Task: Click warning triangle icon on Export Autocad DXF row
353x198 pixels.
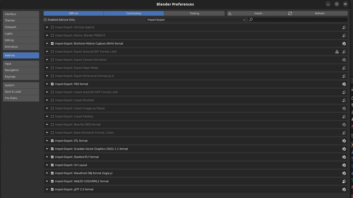Action: tap(337, 52)
